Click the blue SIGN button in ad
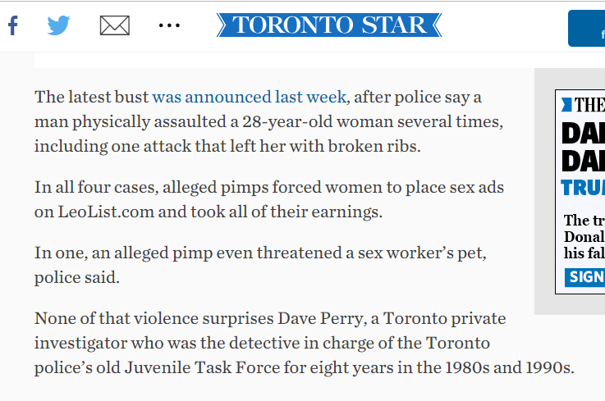Viewport: 605px width, 401px height. tap(585, 277)
